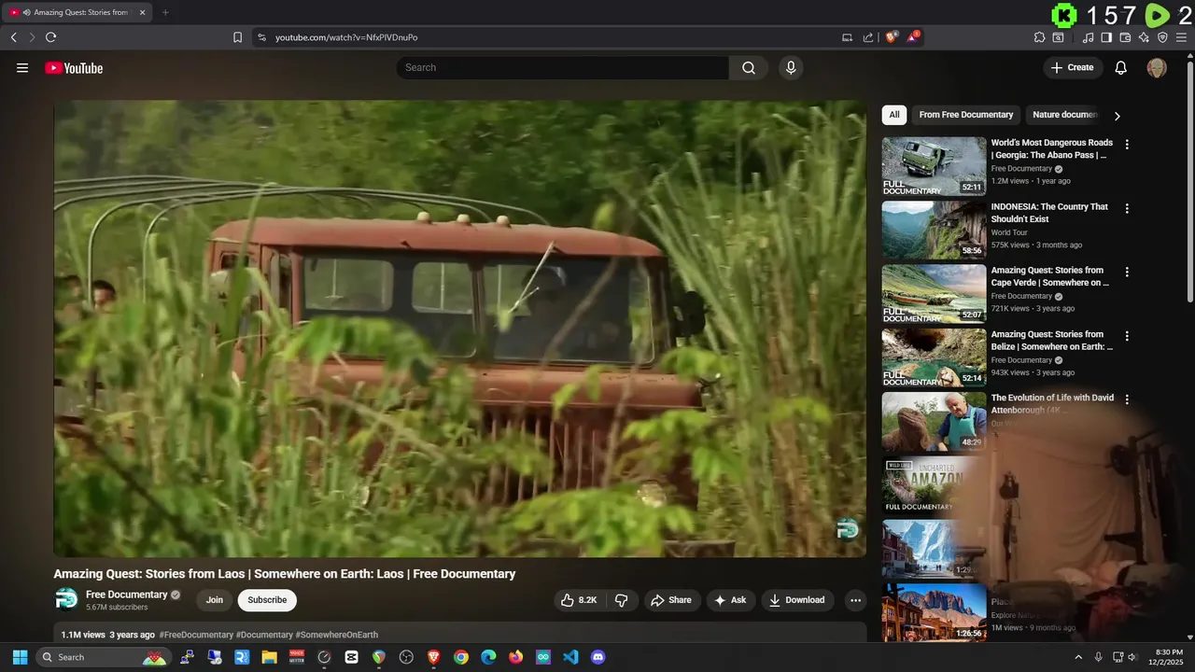The width and height of the screenshot is (1195, 672).
Task: Click the Download button
Action: click(x=798, y=600)
